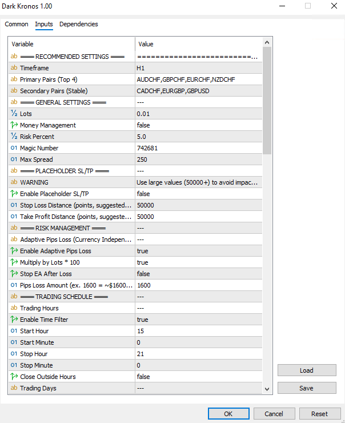This screenshot has height=423, width=345.
Task: Click the boolean icon beside Money Management
Action: (14, 125)
